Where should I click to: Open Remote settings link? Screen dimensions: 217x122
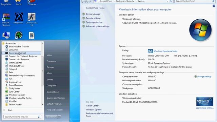(93, 18)
